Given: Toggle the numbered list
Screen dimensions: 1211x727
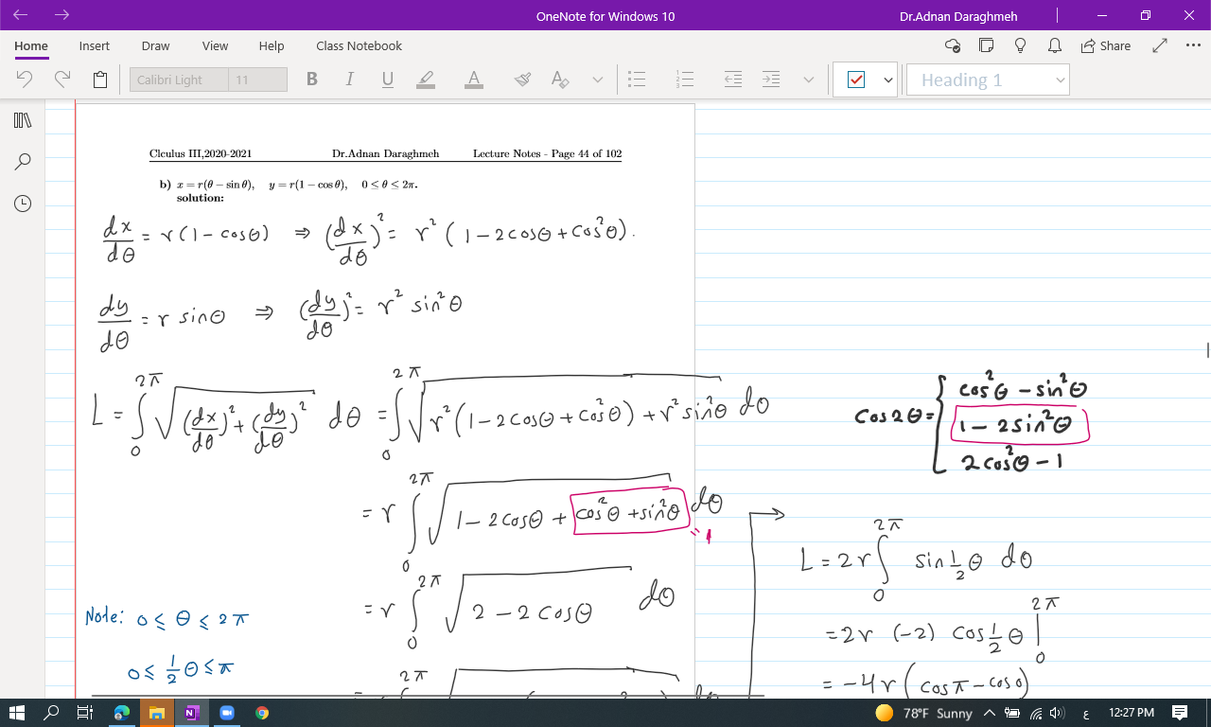Looking at the screenshot, I should tap(685, 80).
